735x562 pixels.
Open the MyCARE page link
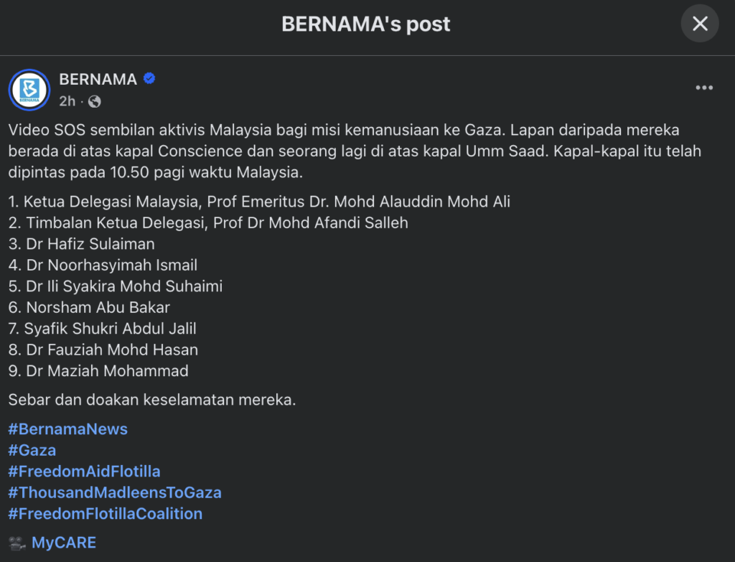point(63,543)
